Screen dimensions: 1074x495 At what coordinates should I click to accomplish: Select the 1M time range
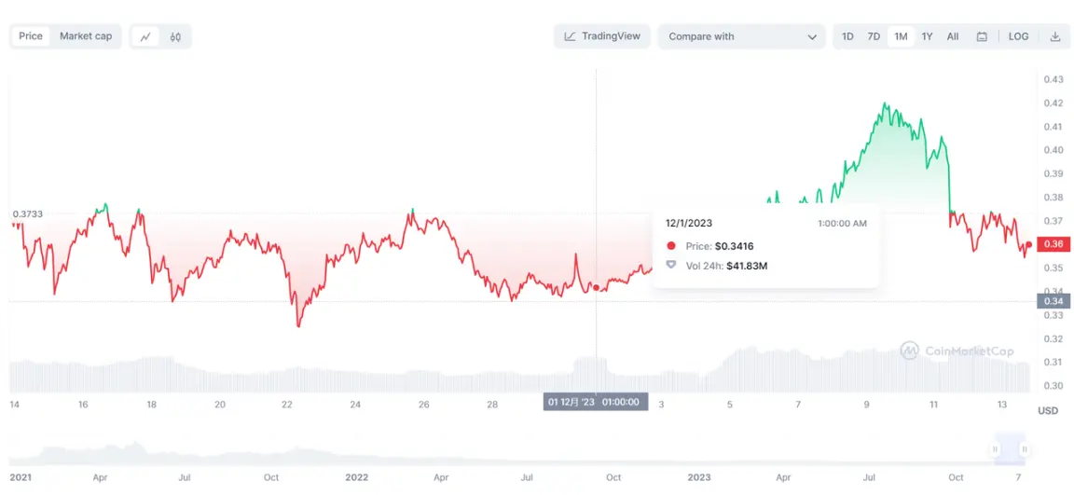click(901, 36)
